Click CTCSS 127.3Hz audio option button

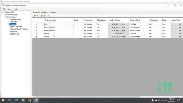tap(119, 27)
